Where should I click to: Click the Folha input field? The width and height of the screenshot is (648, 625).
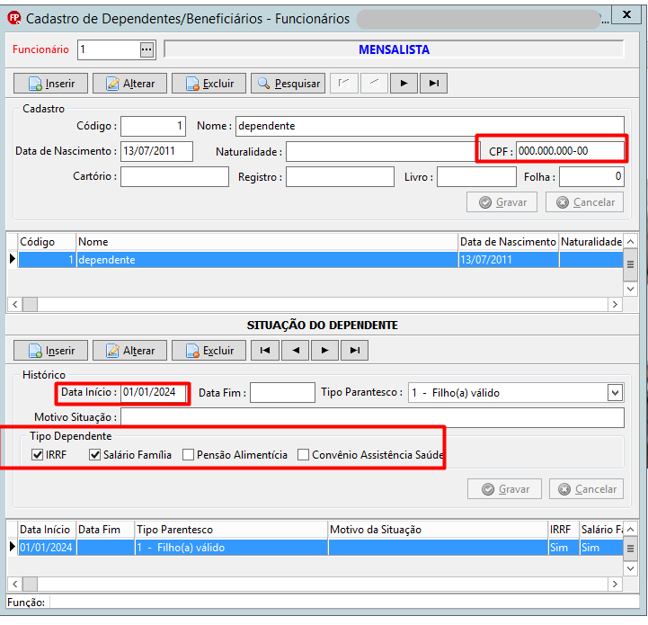point(591,177)
